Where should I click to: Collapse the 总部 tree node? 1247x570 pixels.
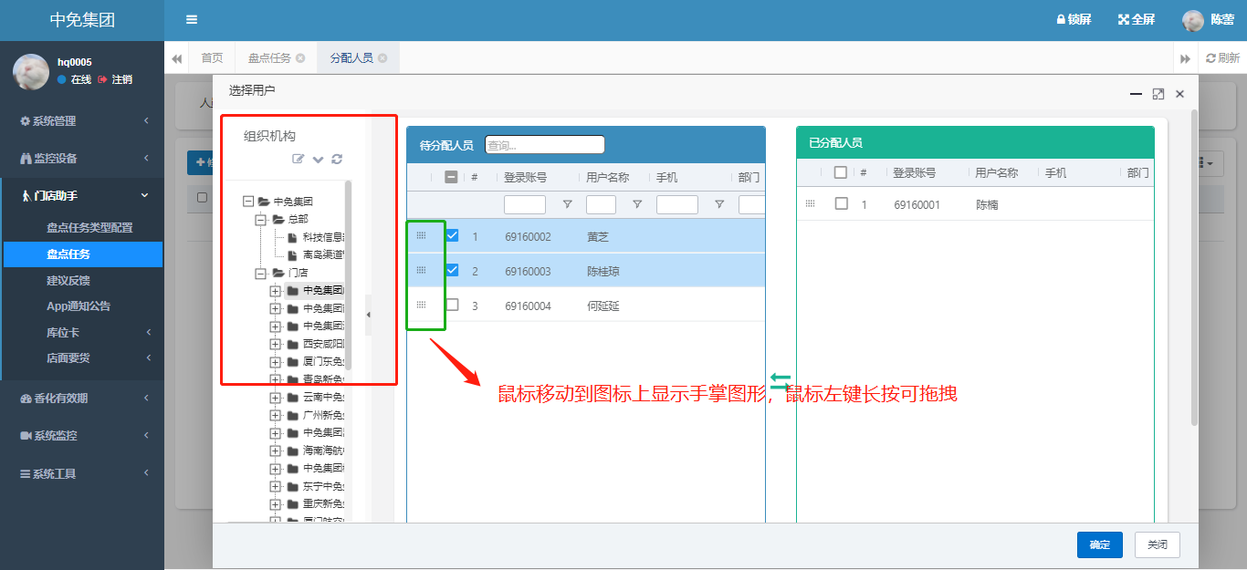pos(259,219)
